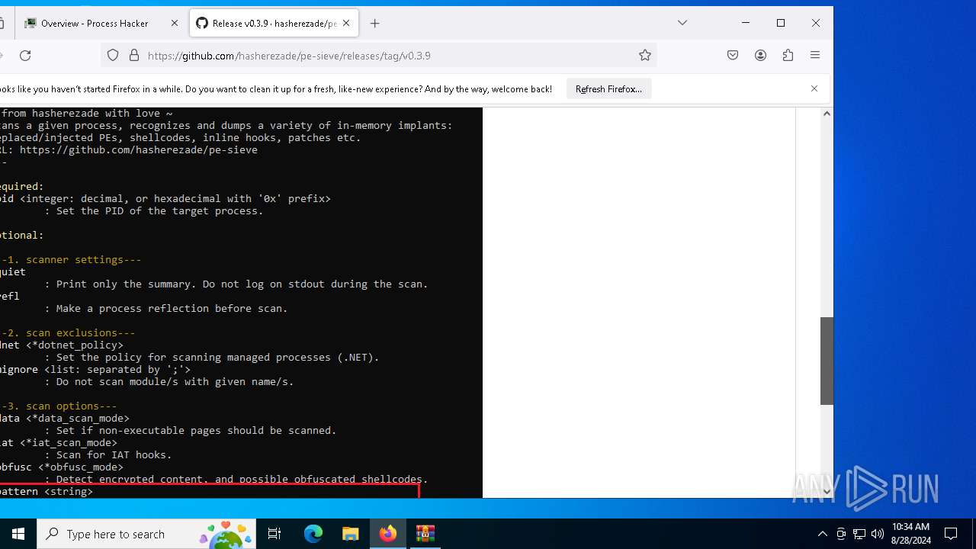Open the network tray icon
Screen dimensions: 976x549
[x=859, y=534]
